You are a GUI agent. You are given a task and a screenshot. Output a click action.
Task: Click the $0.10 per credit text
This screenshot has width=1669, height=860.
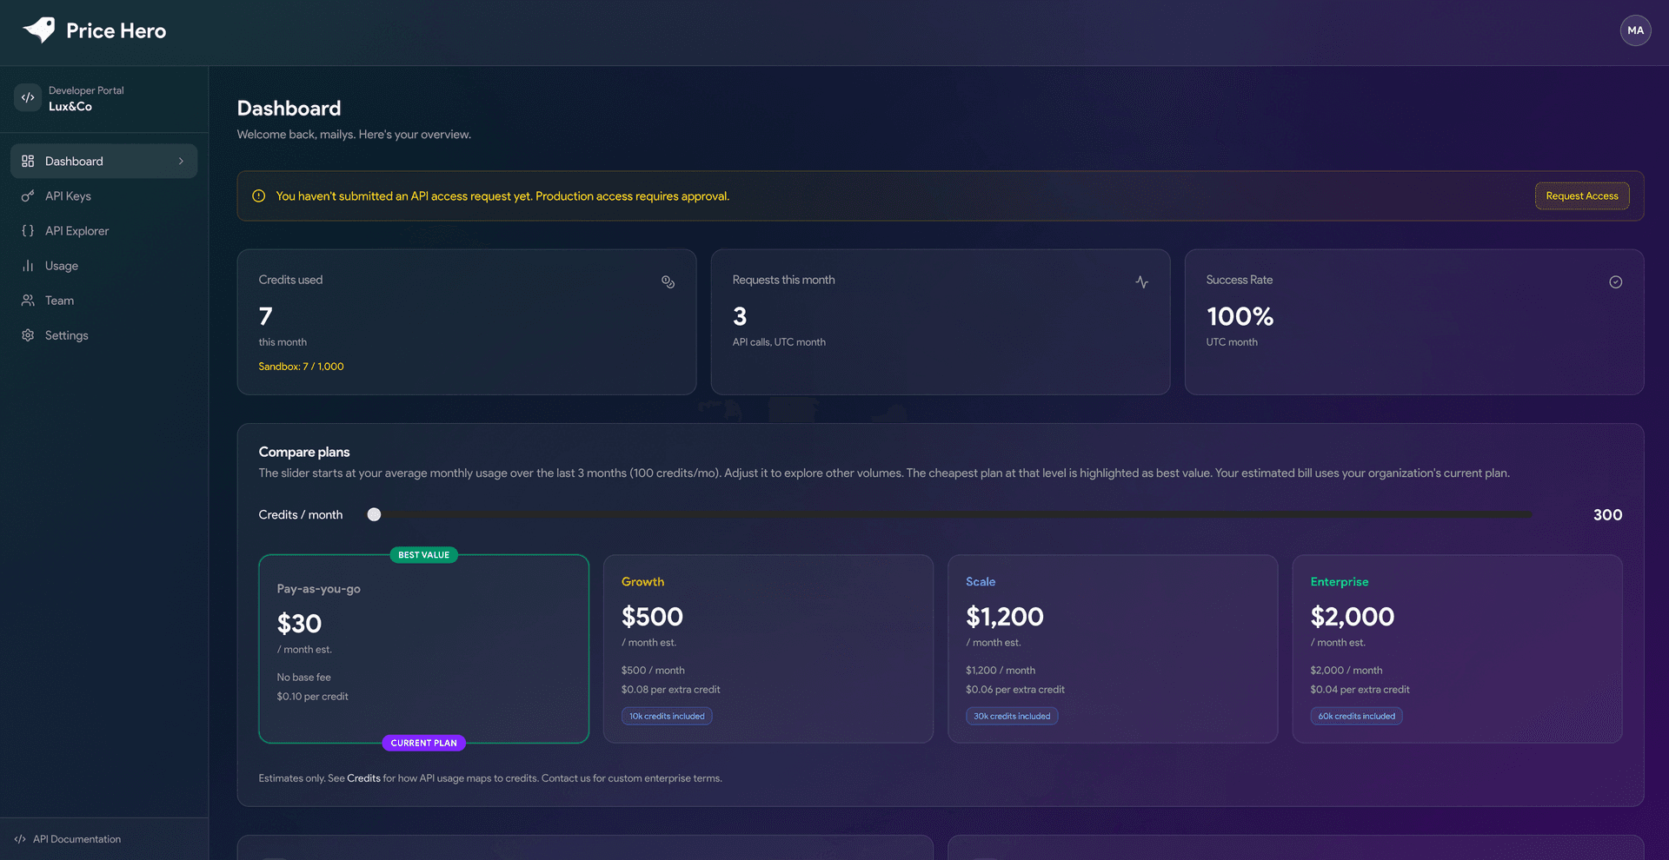pos(312,697)
